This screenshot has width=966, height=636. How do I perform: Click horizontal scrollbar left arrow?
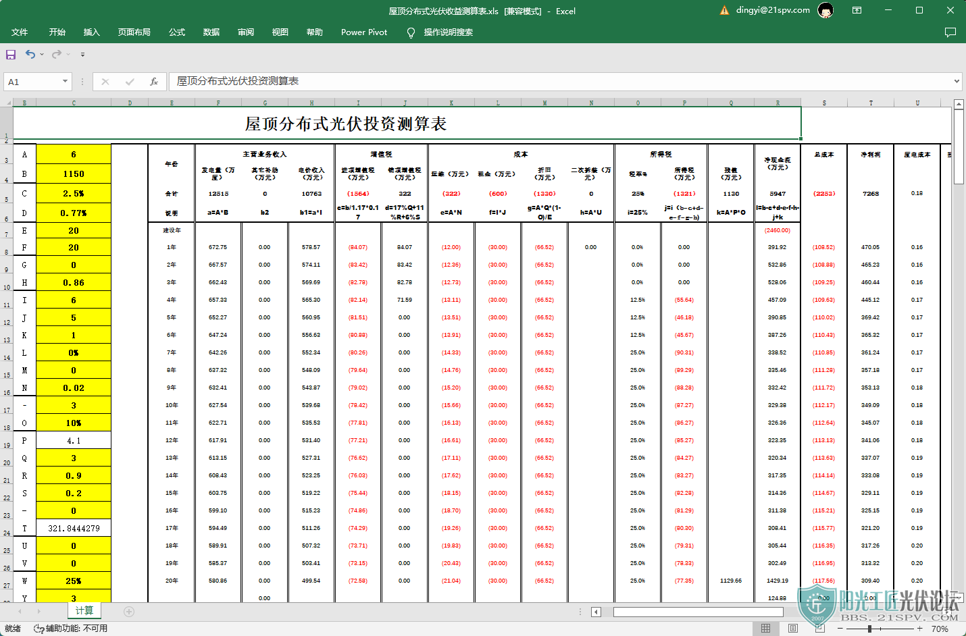596,612
